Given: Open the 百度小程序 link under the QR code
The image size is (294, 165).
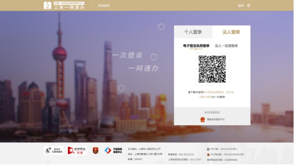Looking at the screenshot, I should point(206,97).
